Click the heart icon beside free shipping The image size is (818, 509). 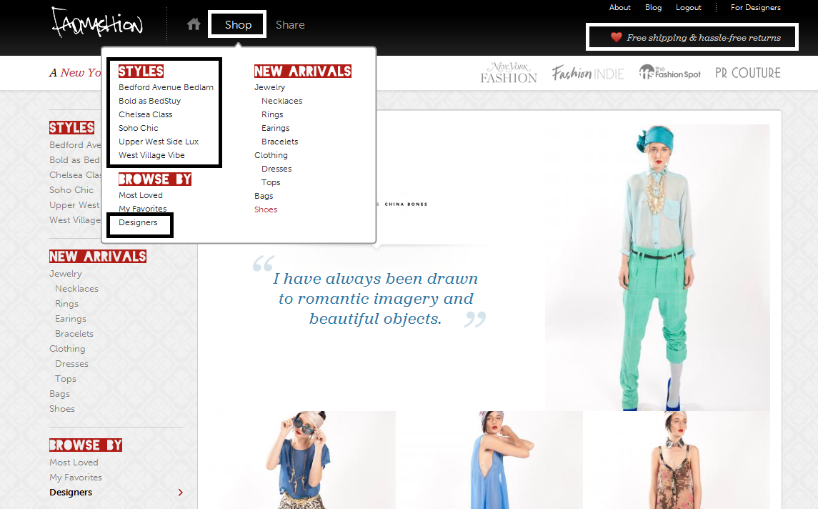click(x=616, y=37)
